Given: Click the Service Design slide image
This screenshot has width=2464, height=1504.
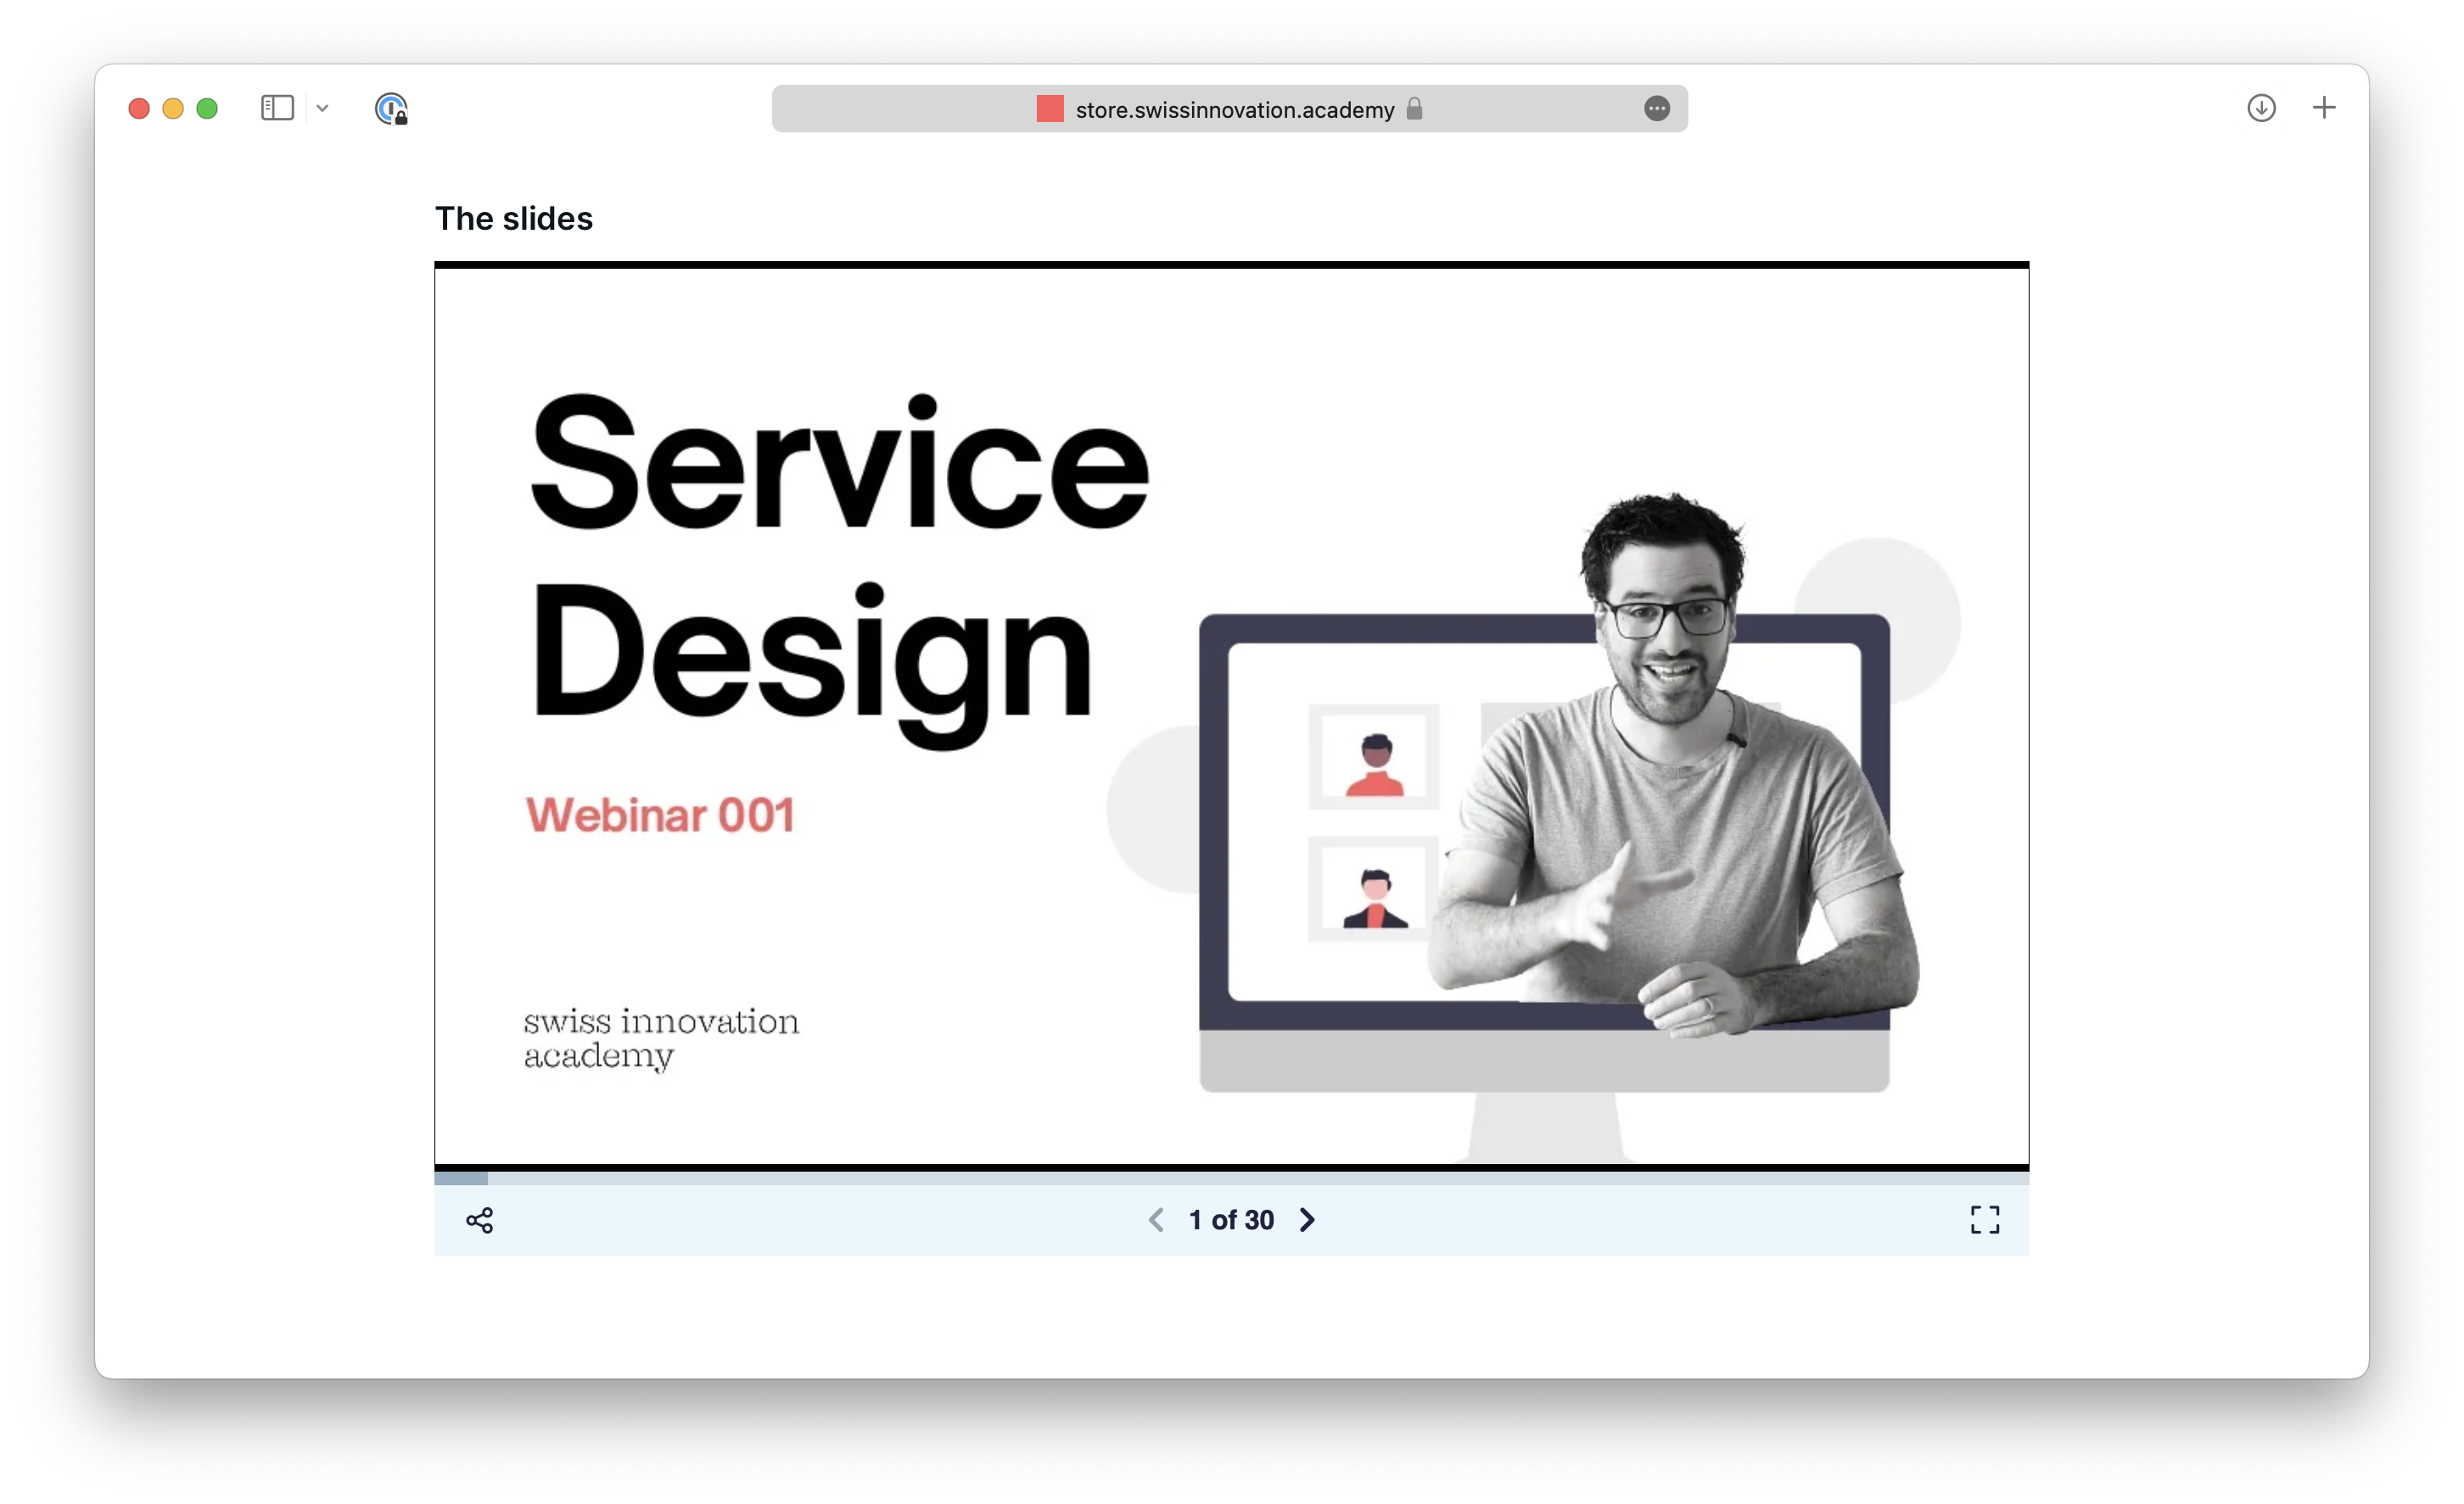Looking at the screenshot, I should (x=1230, y=715).
